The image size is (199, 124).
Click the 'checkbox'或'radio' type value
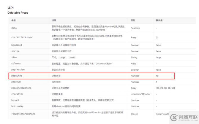click(x=140, y=94)
